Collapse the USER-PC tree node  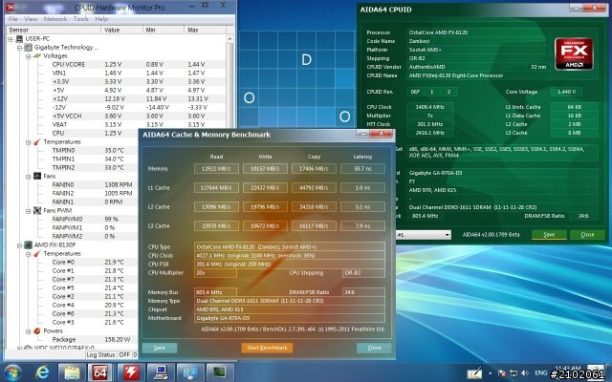[11, 39]
